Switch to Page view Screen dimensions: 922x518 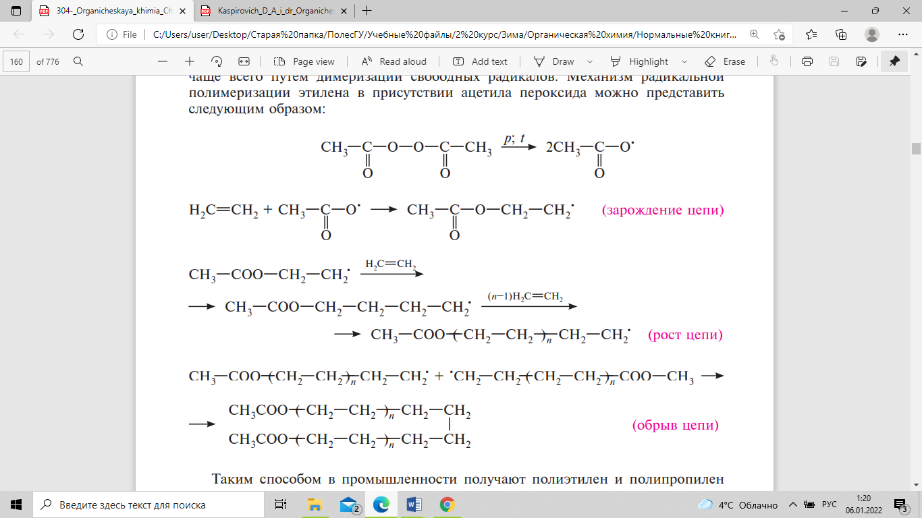tap(305, 61)
